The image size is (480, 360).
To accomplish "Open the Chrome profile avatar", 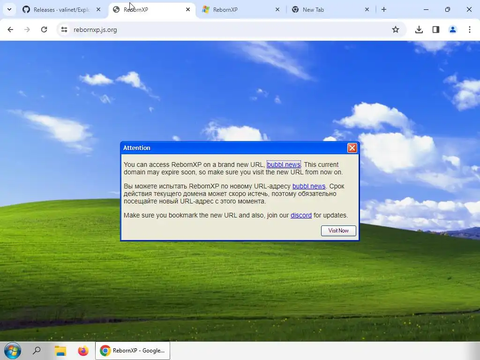I will coord(453,30).
